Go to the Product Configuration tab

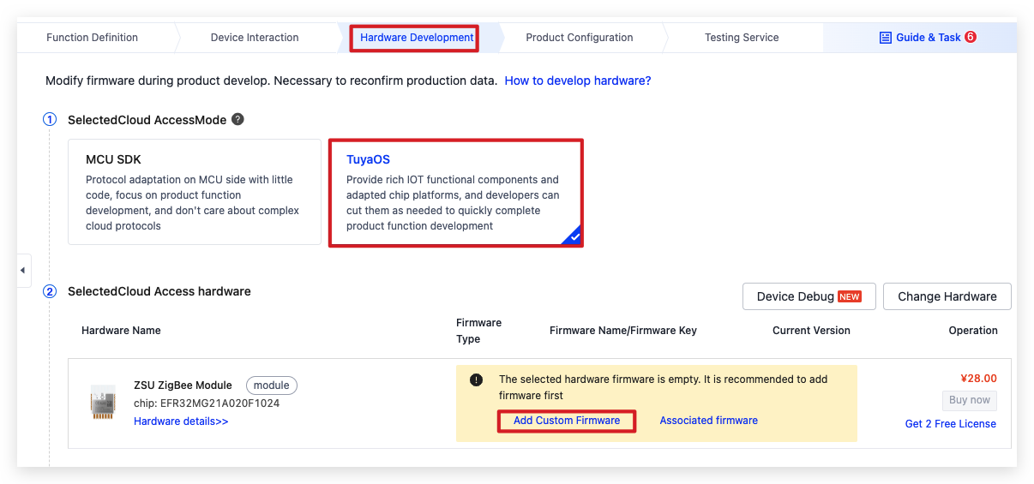580,38
